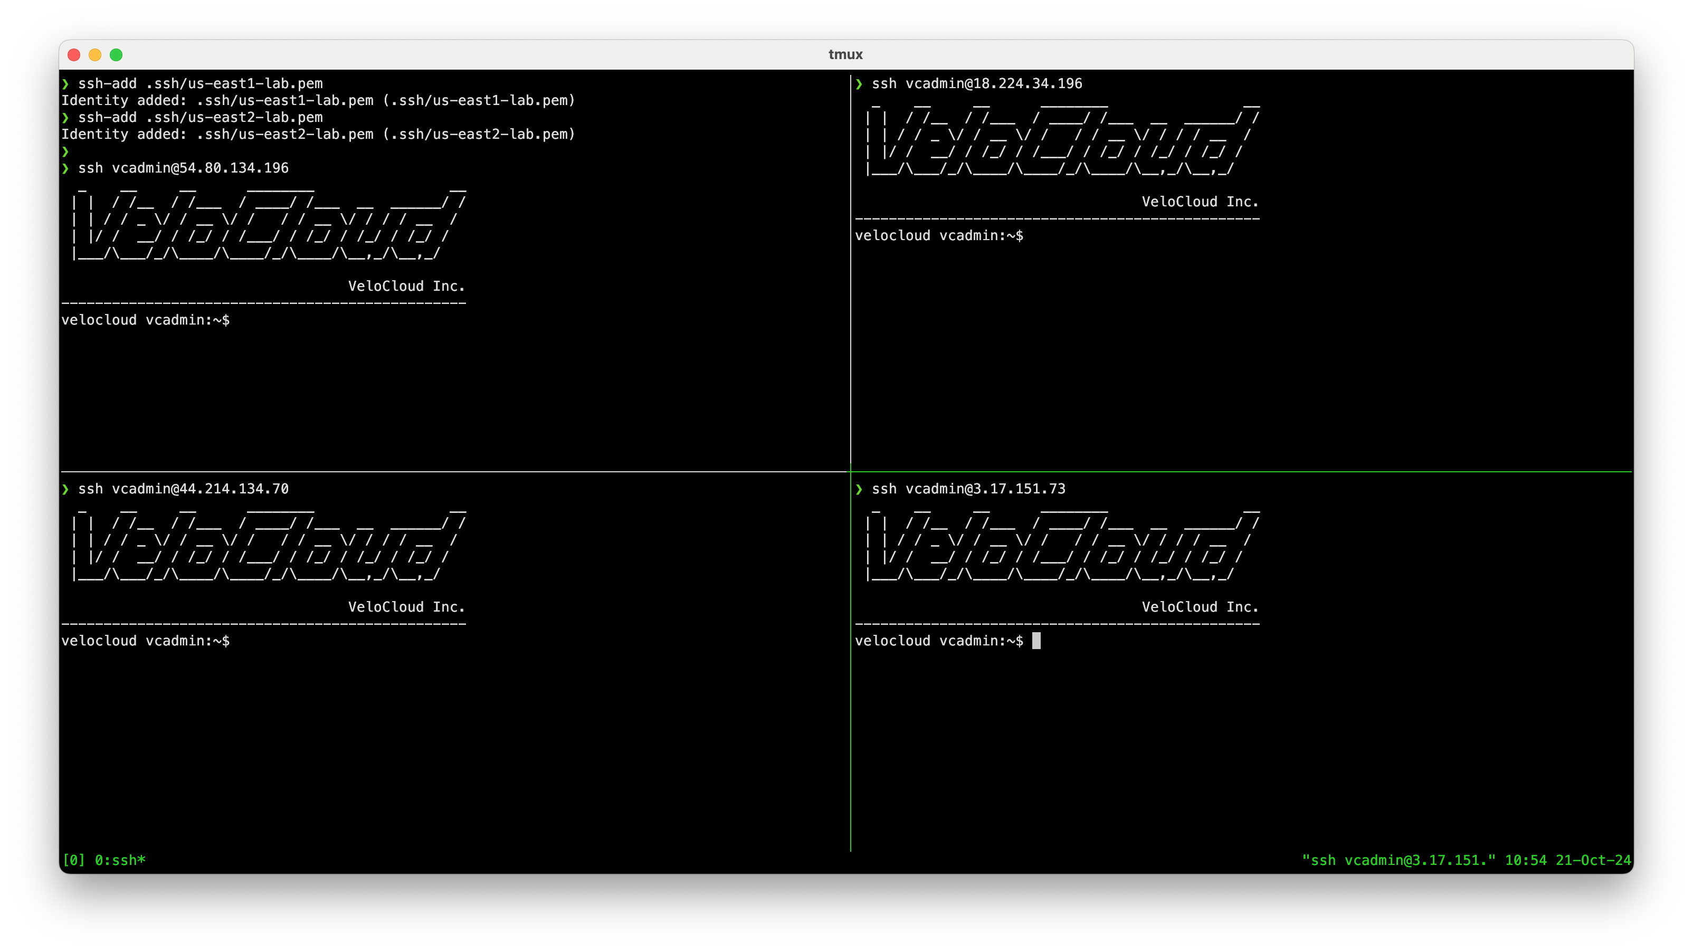Image resolution: width=1693 pixels, height=952 pixels.
Task: Click the tmux window title text
Action: 845,54
